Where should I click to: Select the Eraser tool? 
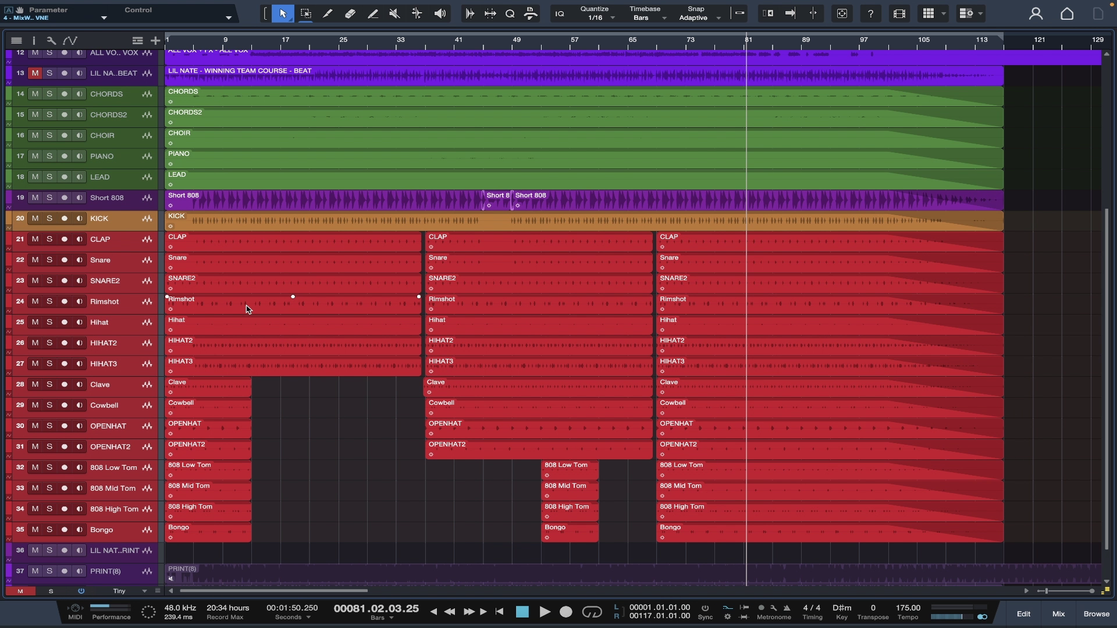[x=350, y=13]
